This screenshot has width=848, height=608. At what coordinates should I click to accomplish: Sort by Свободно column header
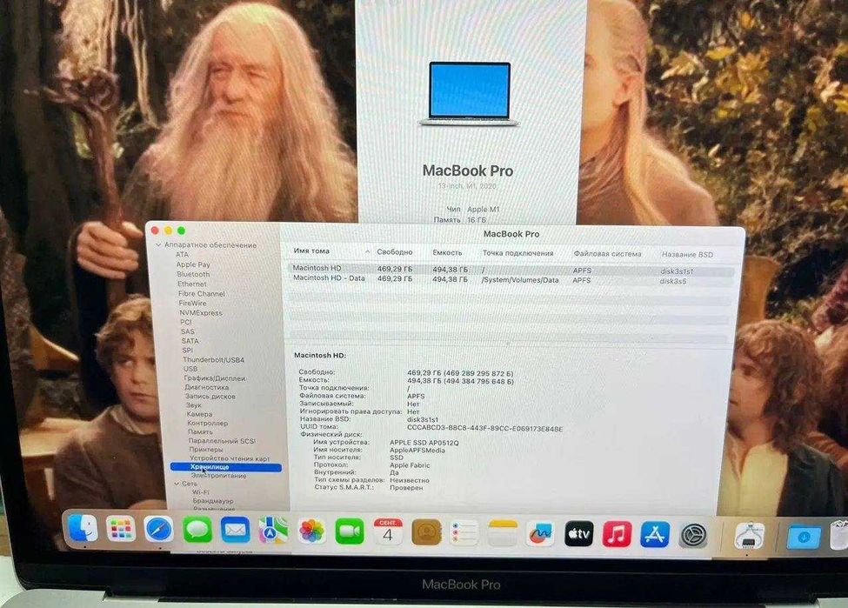click(x=395, y=252)
